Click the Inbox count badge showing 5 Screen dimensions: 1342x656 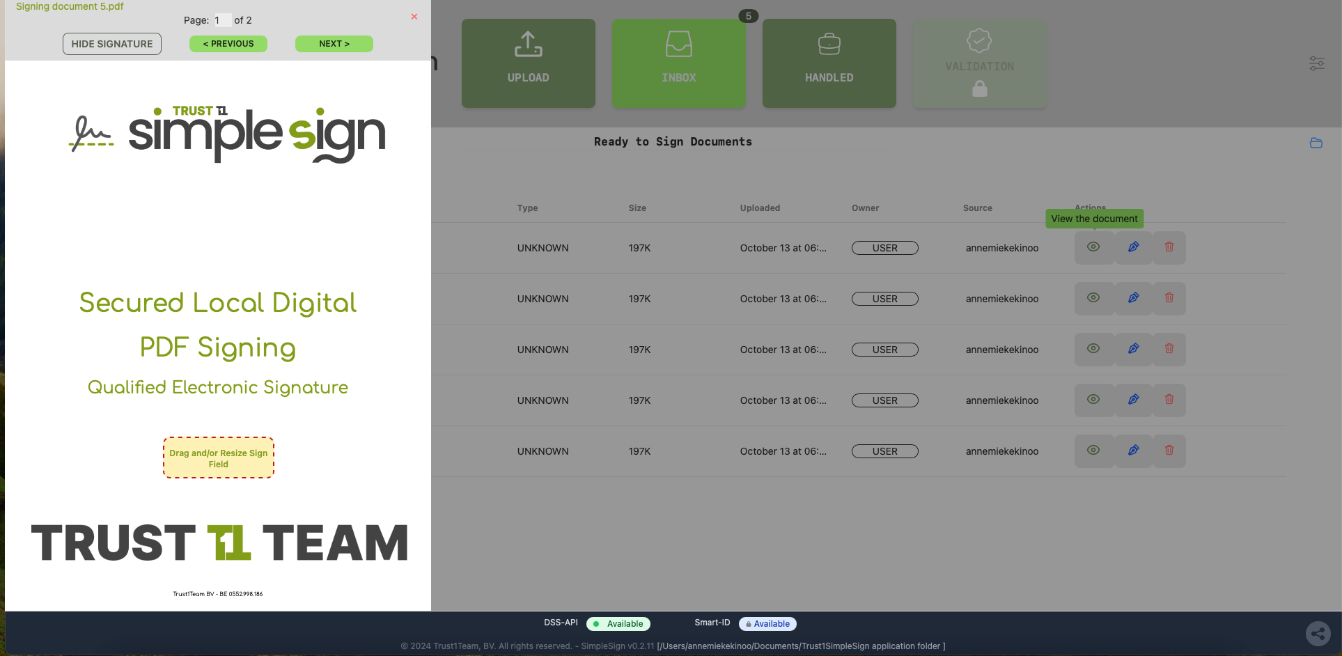tap(749, 16)
